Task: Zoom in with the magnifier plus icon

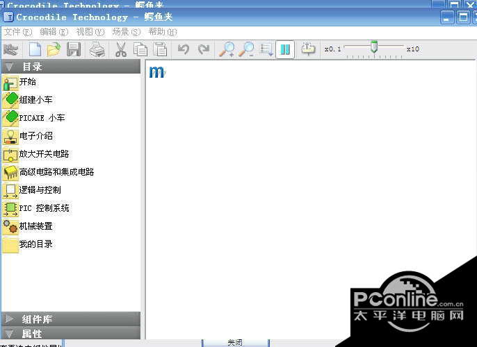Action: click(x=227, y=49)
